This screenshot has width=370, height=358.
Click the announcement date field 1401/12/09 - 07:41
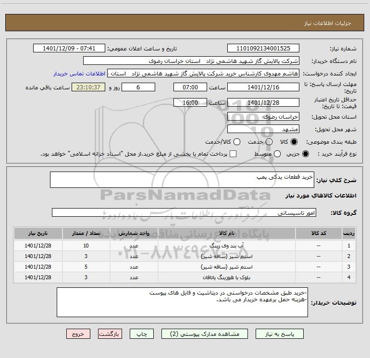pyautogui.click(x=69, y=49)
